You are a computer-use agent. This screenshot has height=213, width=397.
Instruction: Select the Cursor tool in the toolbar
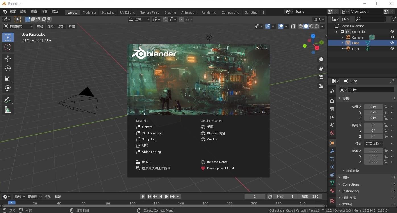point(8,47)
